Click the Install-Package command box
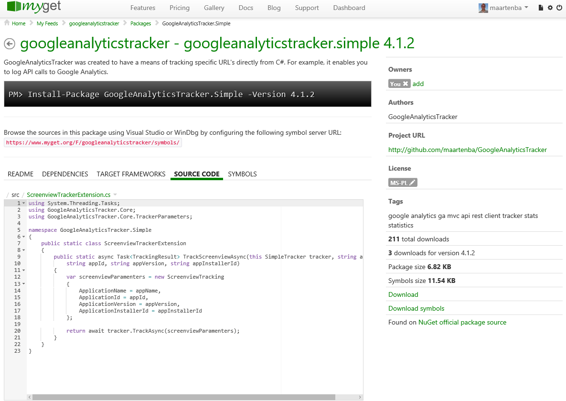Screen dimensions: 566x401 click(188, 94)
